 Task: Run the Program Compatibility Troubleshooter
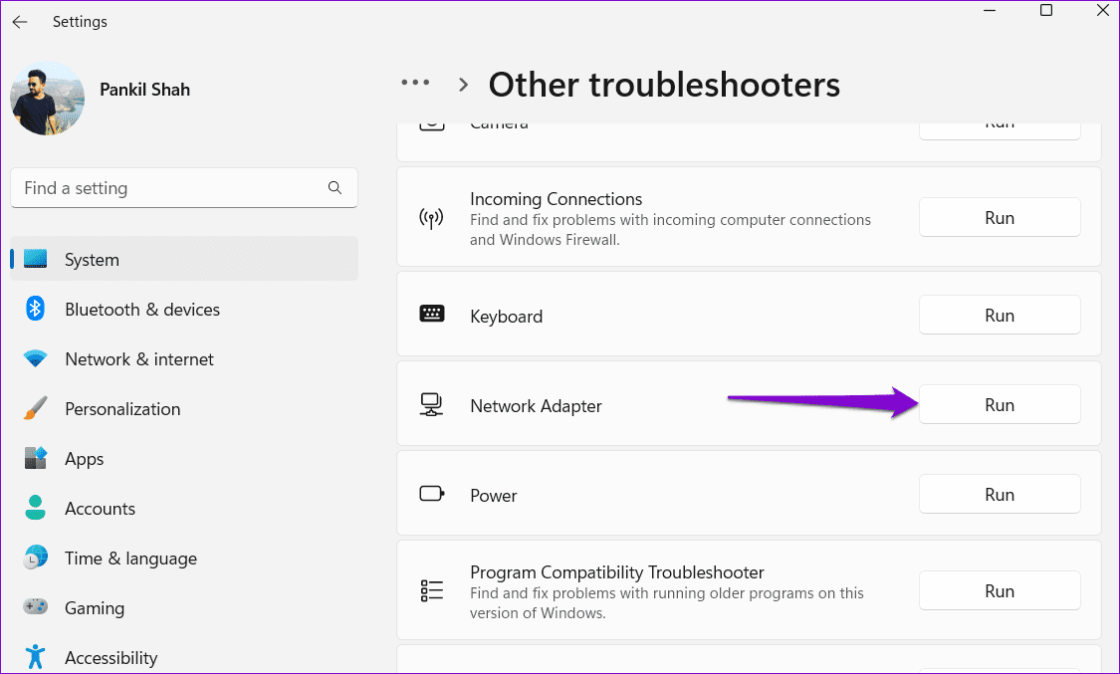[999, 591]
